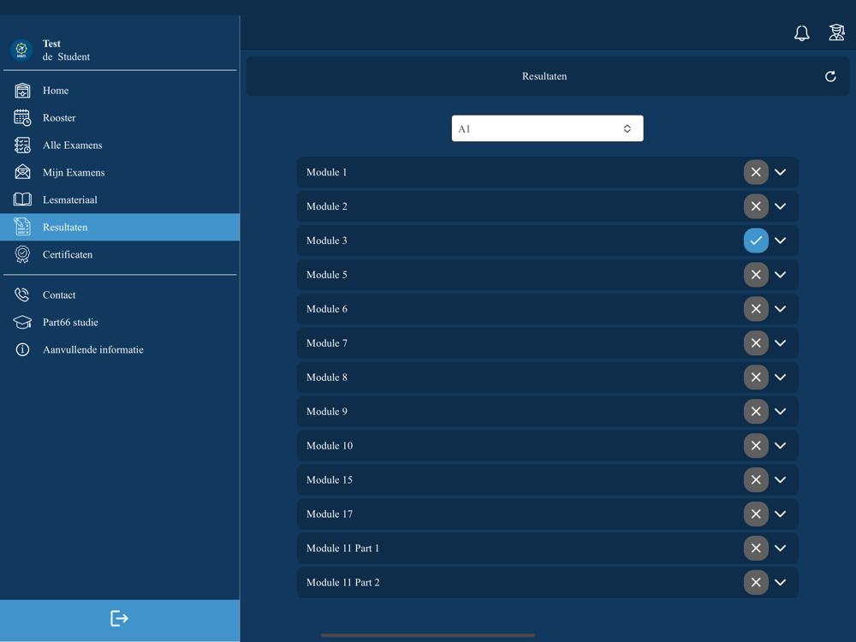The width and height of the screenshot is (856, 642).
Task: Refresh the Resultaten list
Action: [x=830, y=76]
